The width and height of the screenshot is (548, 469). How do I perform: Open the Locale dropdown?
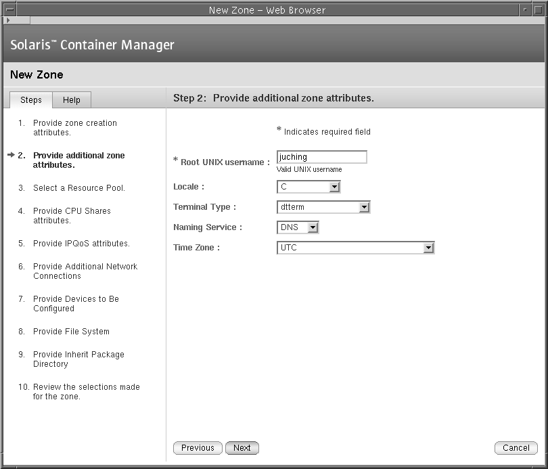coord(309,187)
